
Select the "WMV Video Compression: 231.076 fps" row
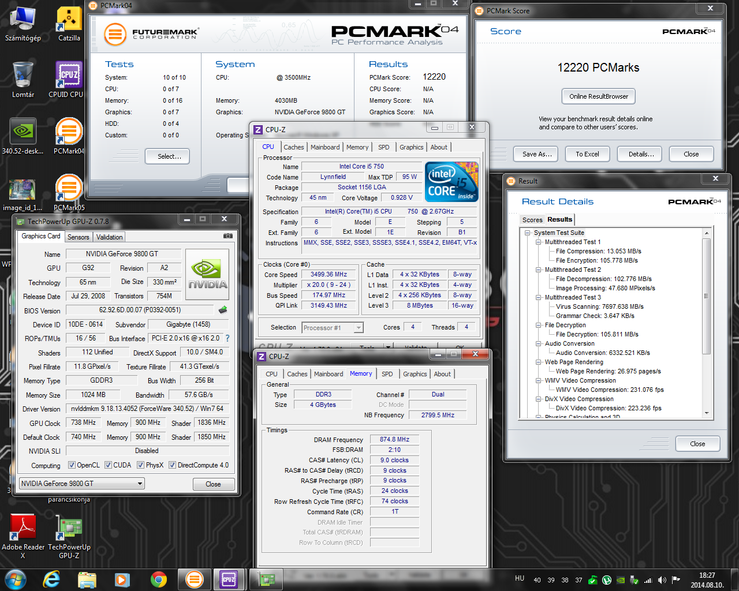pos(610,390)
